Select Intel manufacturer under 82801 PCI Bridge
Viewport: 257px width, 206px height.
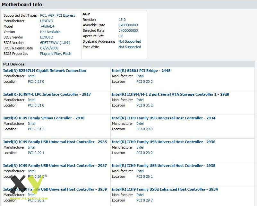pos(140,76)
